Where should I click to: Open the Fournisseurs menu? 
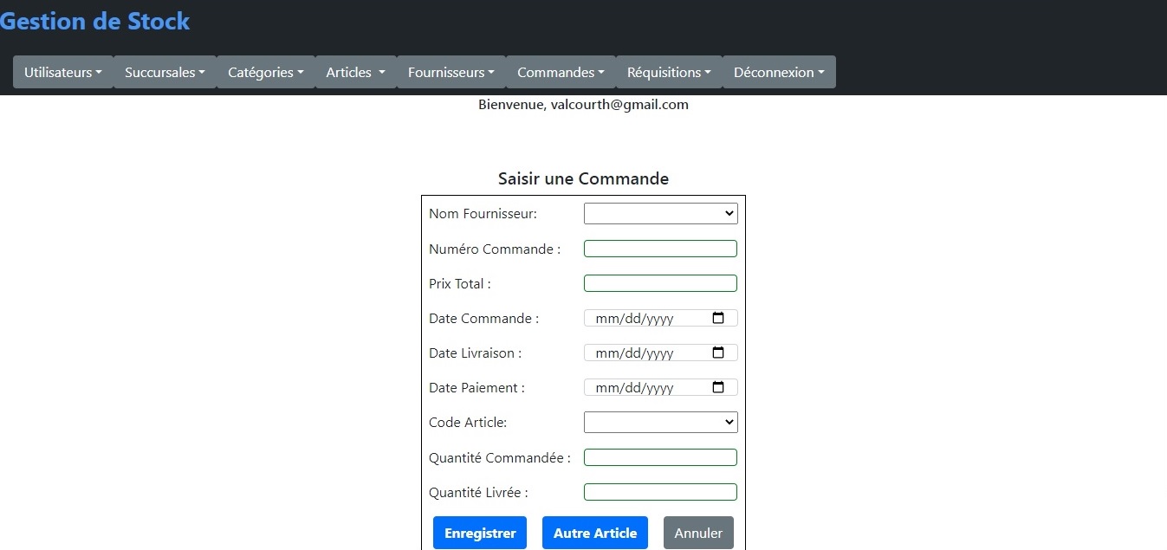(x=451, y=72)
